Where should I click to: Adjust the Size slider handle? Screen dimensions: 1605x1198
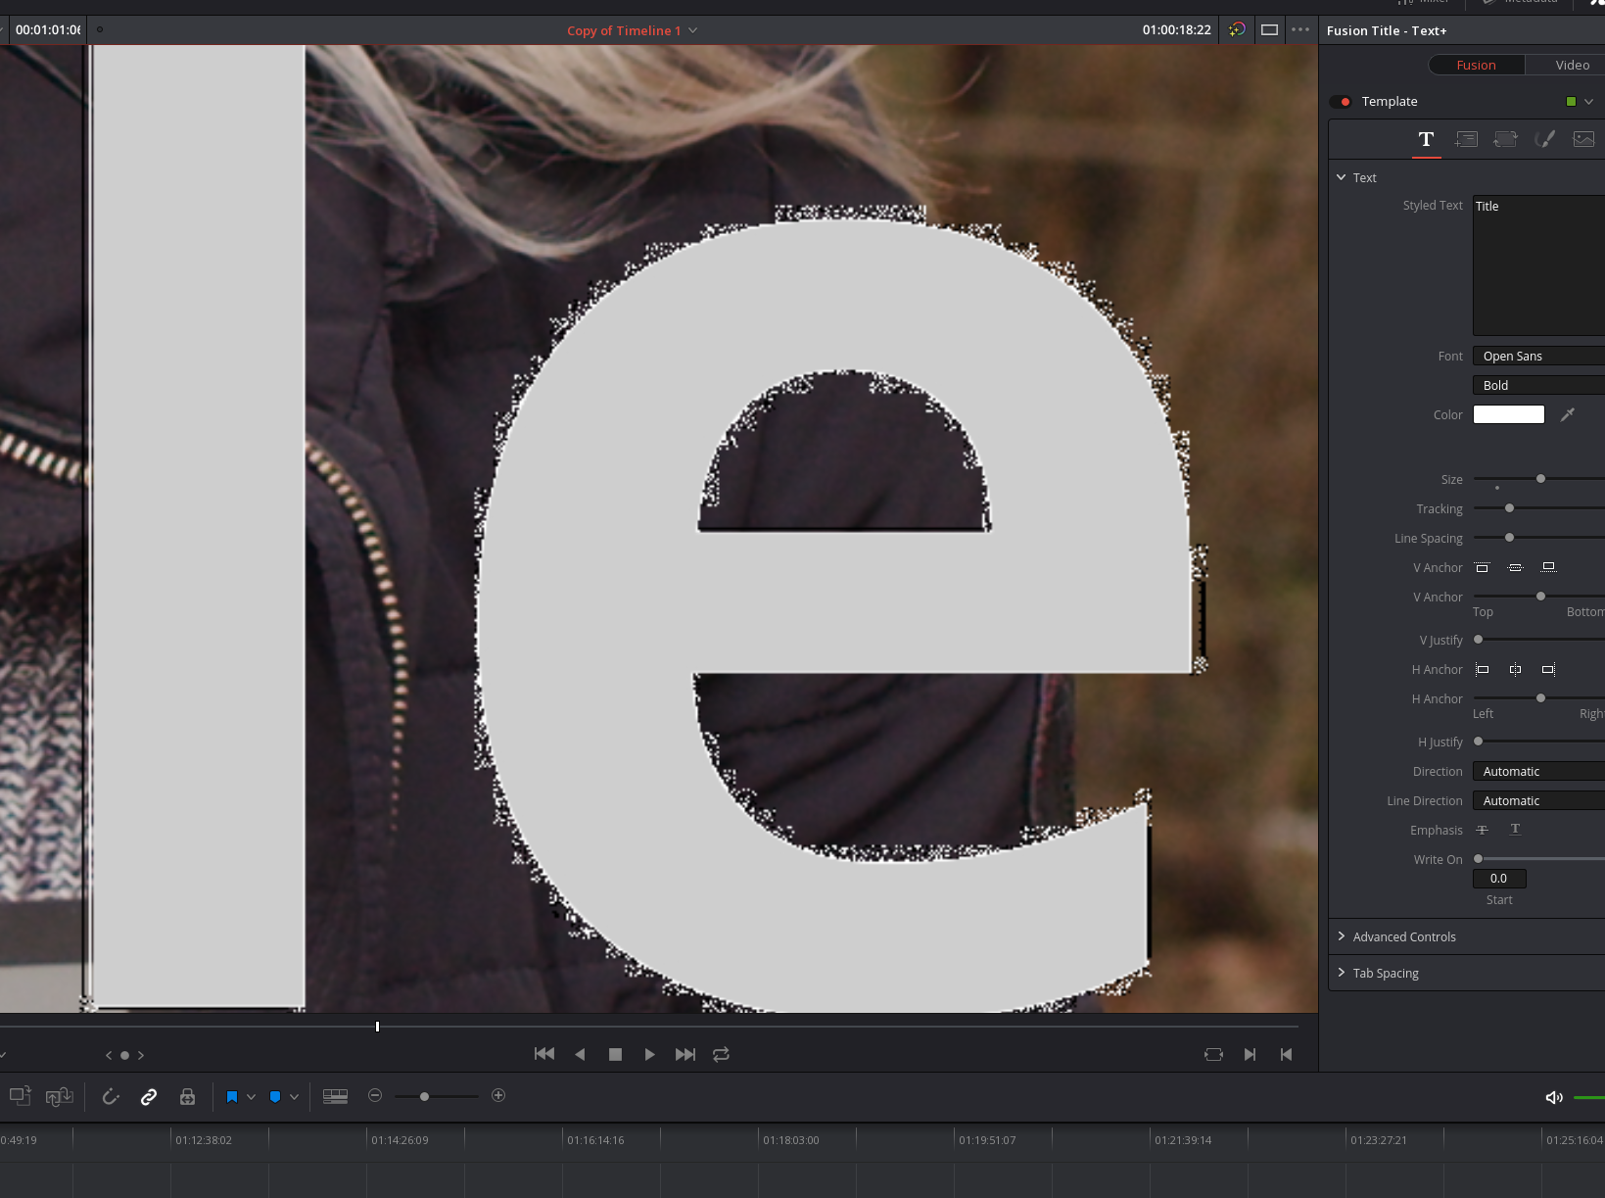[1540, 479]
